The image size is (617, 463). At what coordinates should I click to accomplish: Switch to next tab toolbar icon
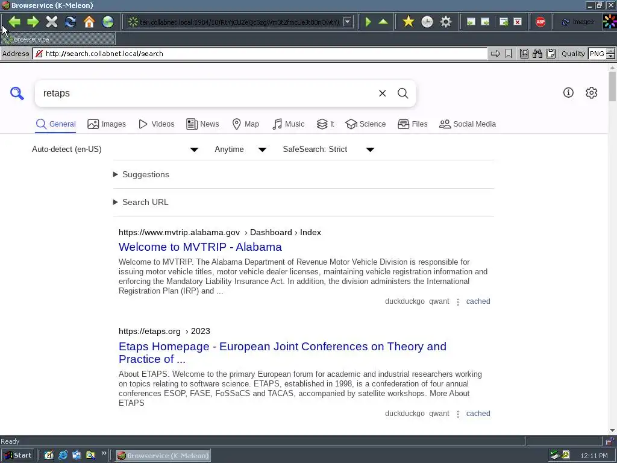click(x=485, y=22)
